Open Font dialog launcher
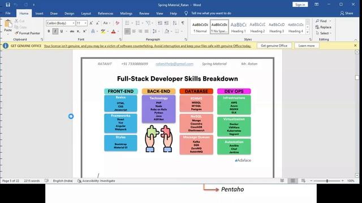Screen dimensions: 362x203 pos(120,39)
